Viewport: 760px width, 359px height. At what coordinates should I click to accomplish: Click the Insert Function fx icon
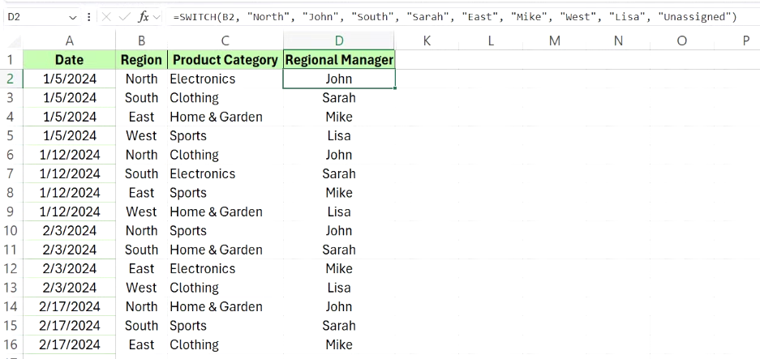point(144,18)
